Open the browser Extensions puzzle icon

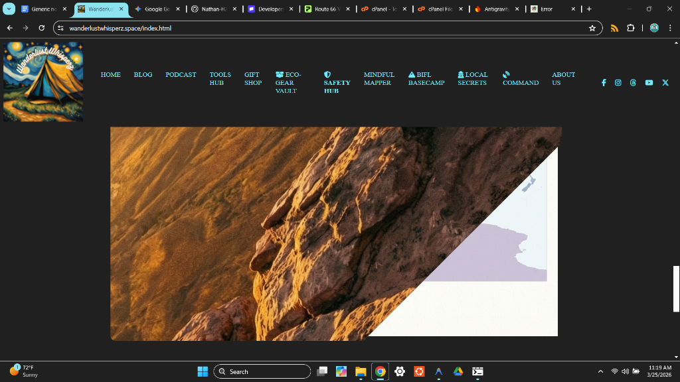click(630, 28)
